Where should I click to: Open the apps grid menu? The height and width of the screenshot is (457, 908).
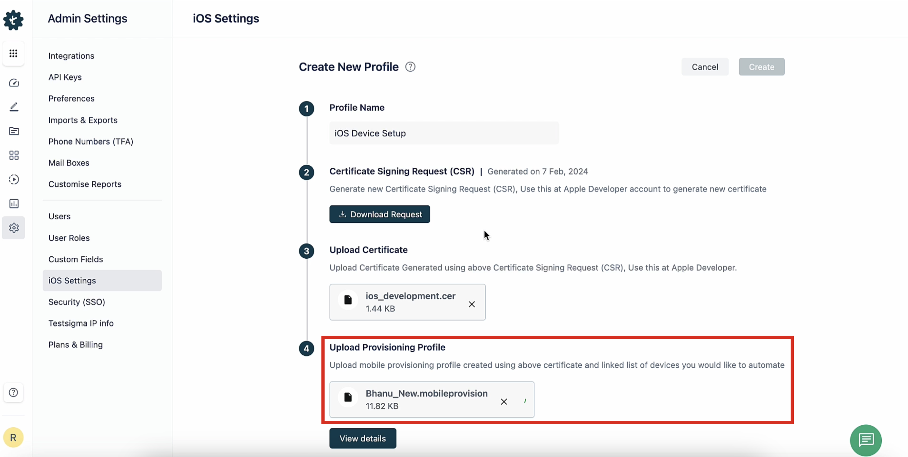[x=13, y=53]
